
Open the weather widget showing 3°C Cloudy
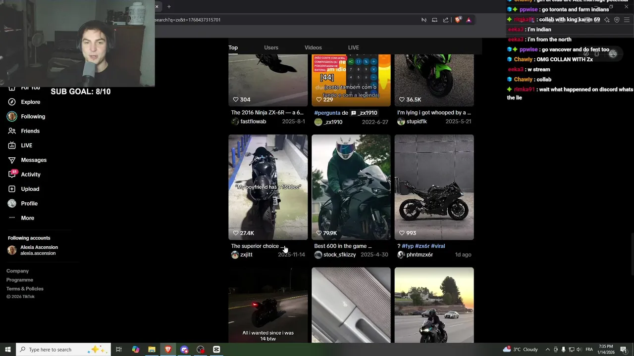pyautogui.click(x=521, y=350)
